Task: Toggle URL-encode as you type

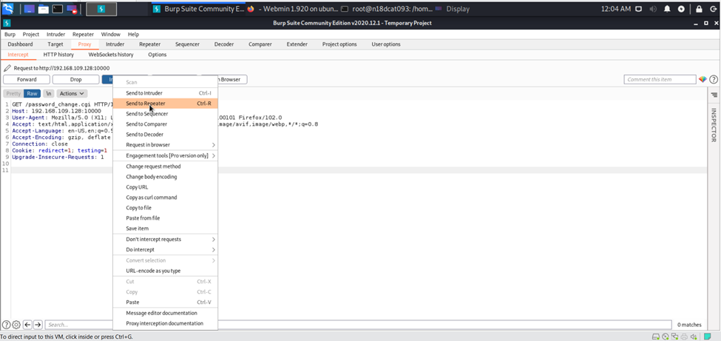Action: click(x=165, y=271)
